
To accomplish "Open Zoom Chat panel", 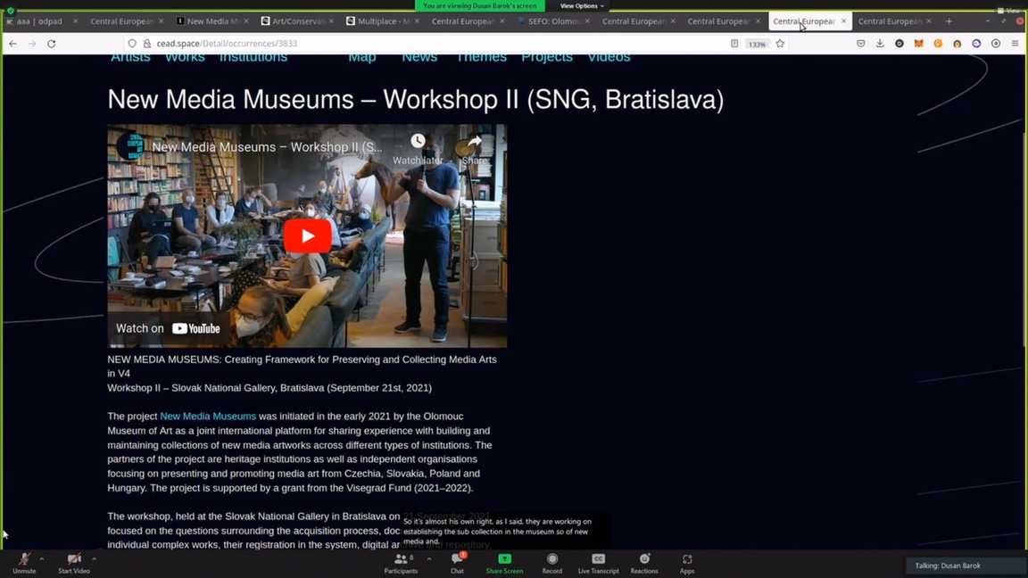I will [457, 562].
